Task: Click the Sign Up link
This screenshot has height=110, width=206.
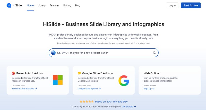Action: point(149,89)
